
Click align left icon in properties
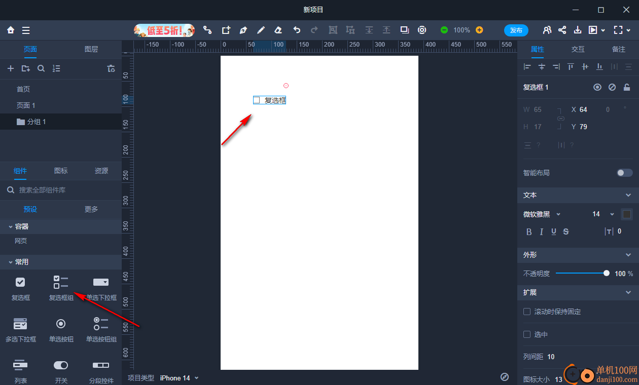point(527,66)
